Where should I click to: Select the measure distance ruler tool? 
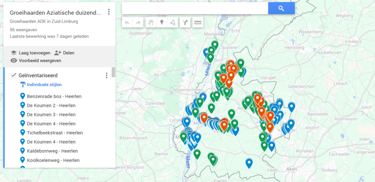[198, 23]
